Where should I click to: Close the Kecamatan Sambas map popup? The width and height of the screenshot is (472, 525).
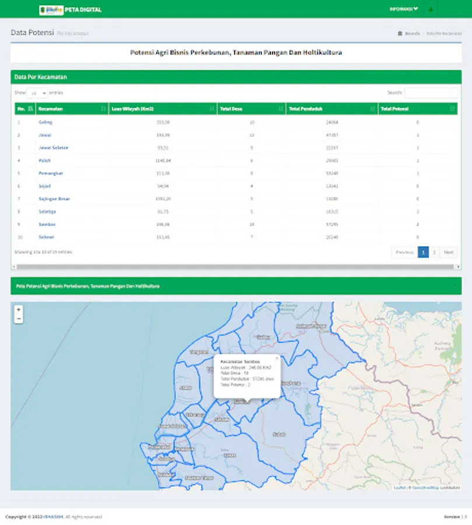click(x=277, y=358)
